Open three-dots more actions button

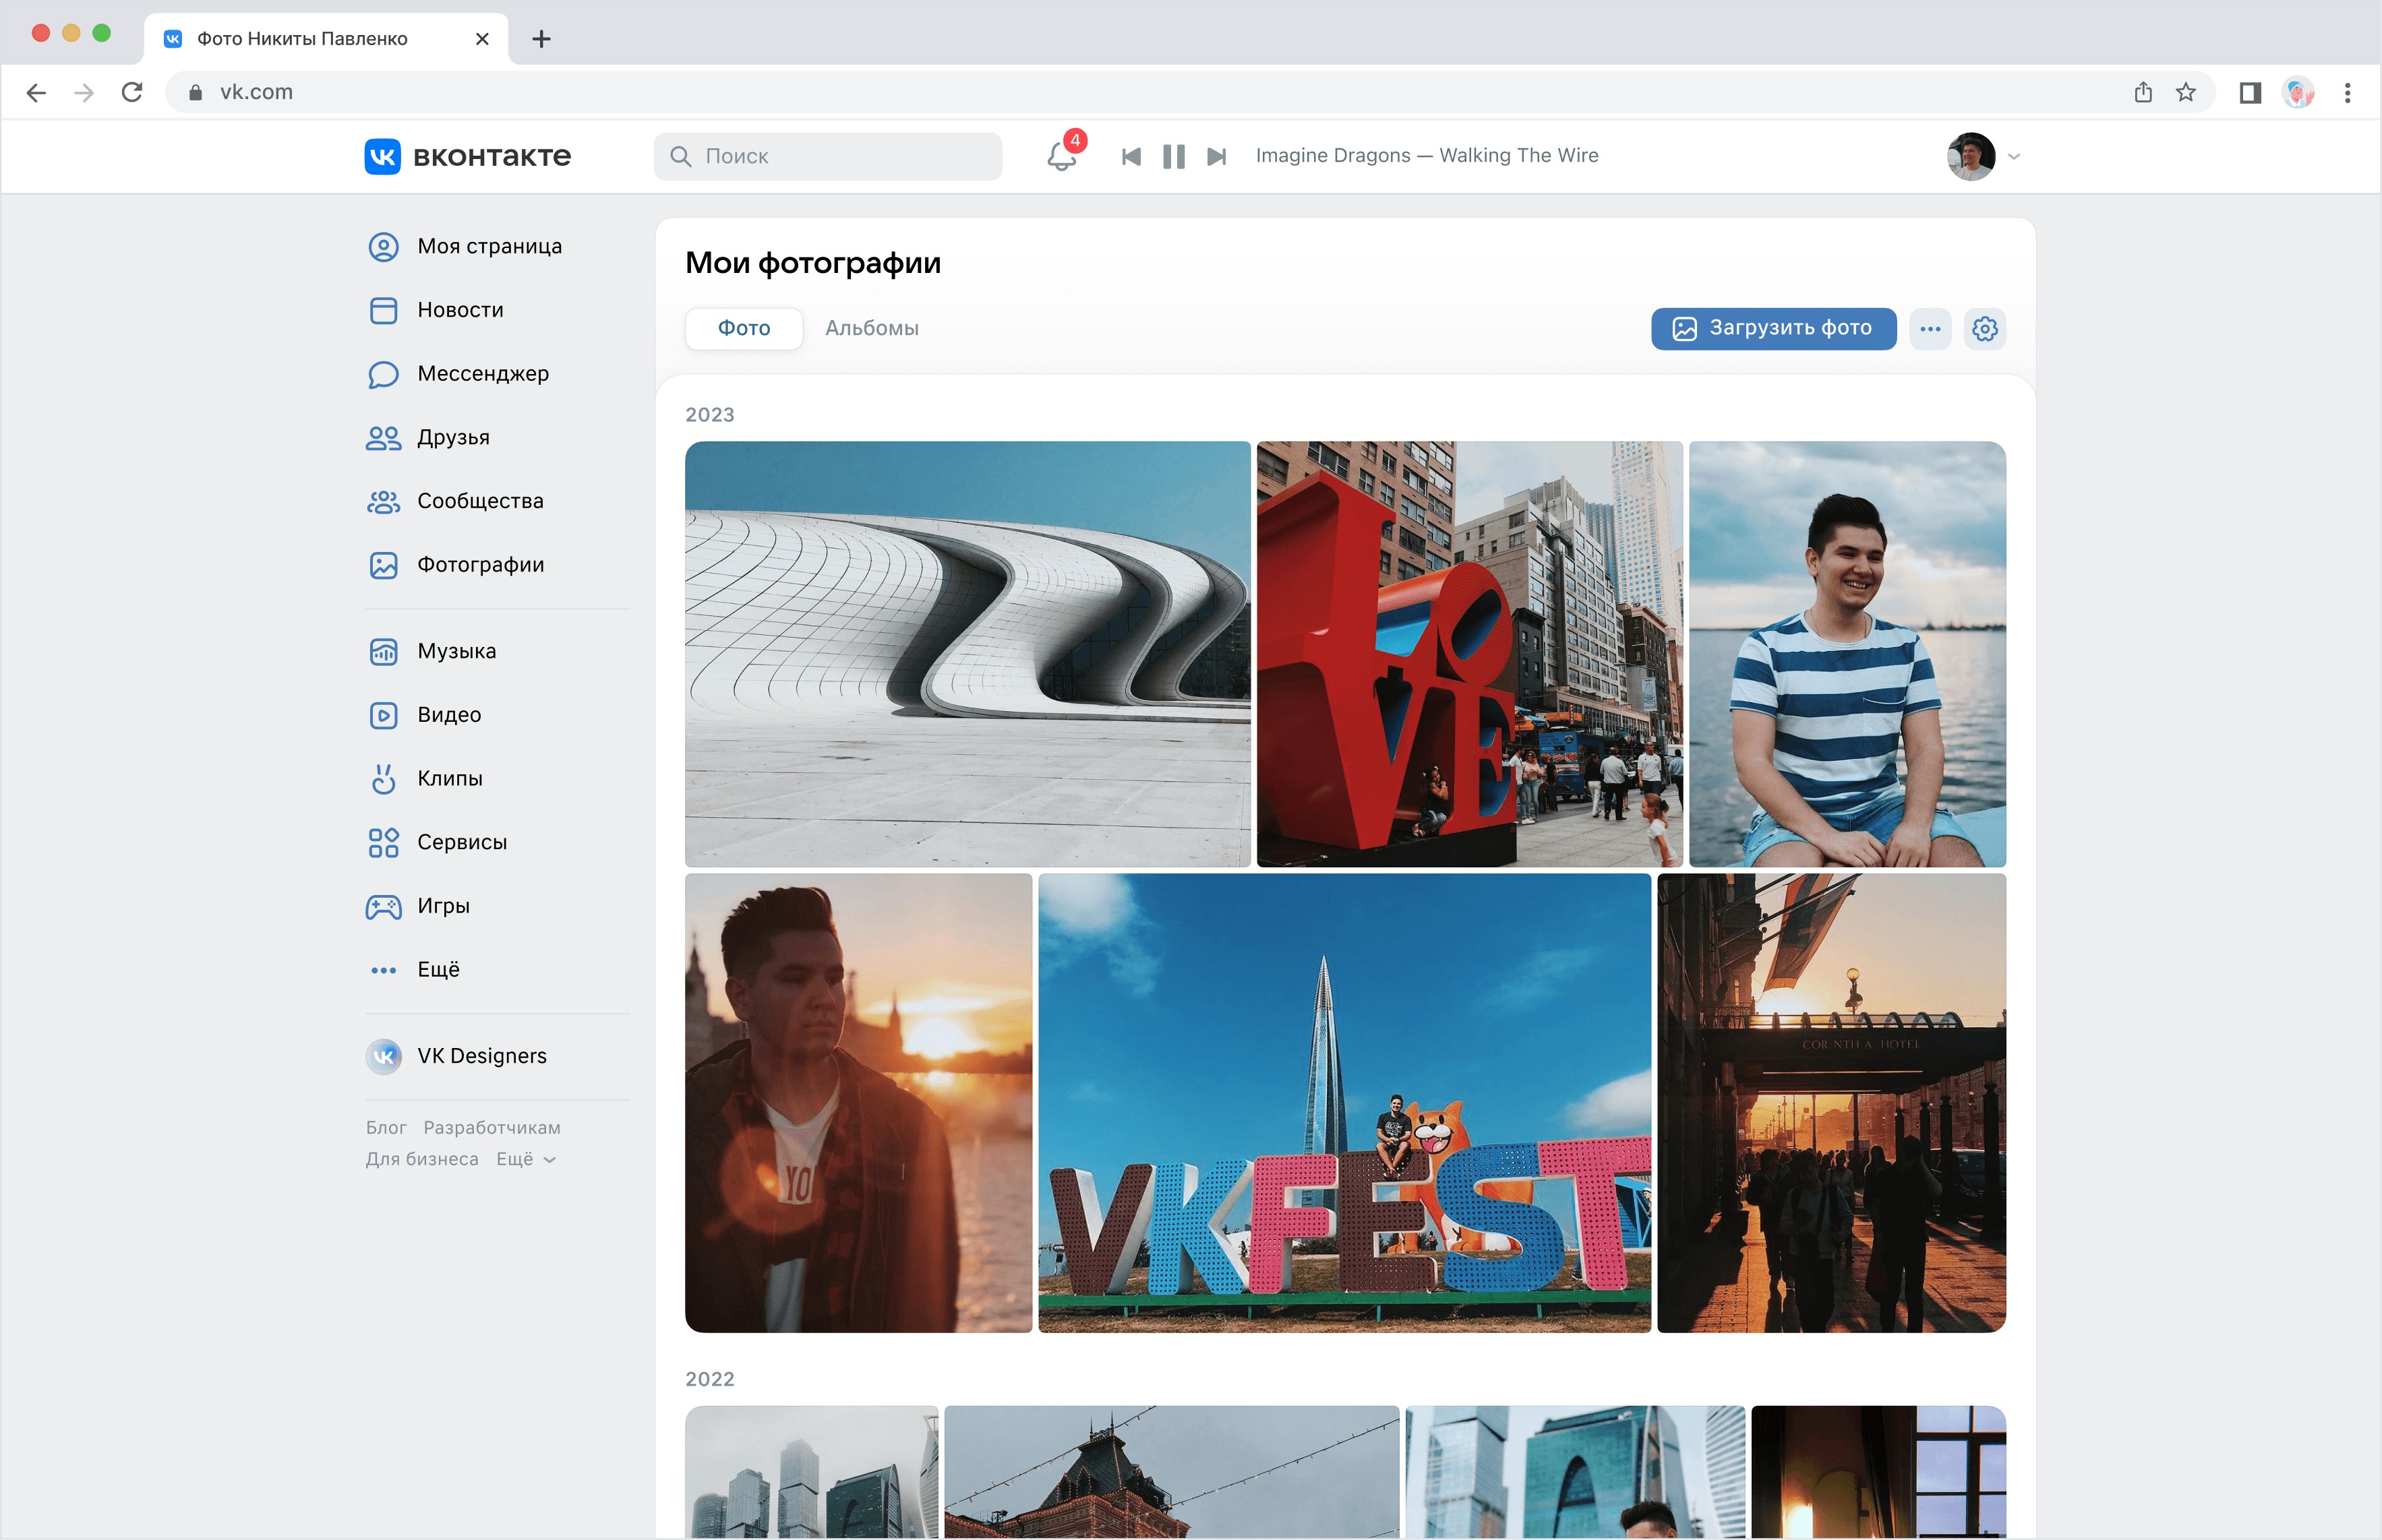click(1930, 328)
